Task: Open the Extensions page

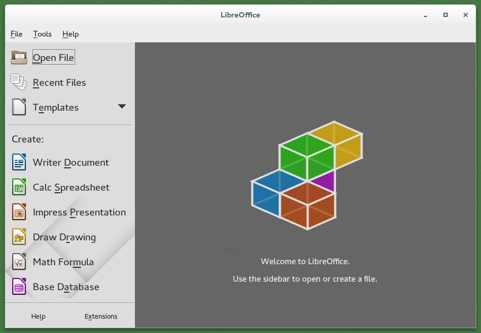Action: pos(101,316)
